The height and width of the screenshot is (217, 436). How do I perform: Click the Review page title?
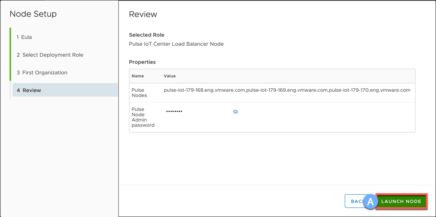[x=143, y=14]
